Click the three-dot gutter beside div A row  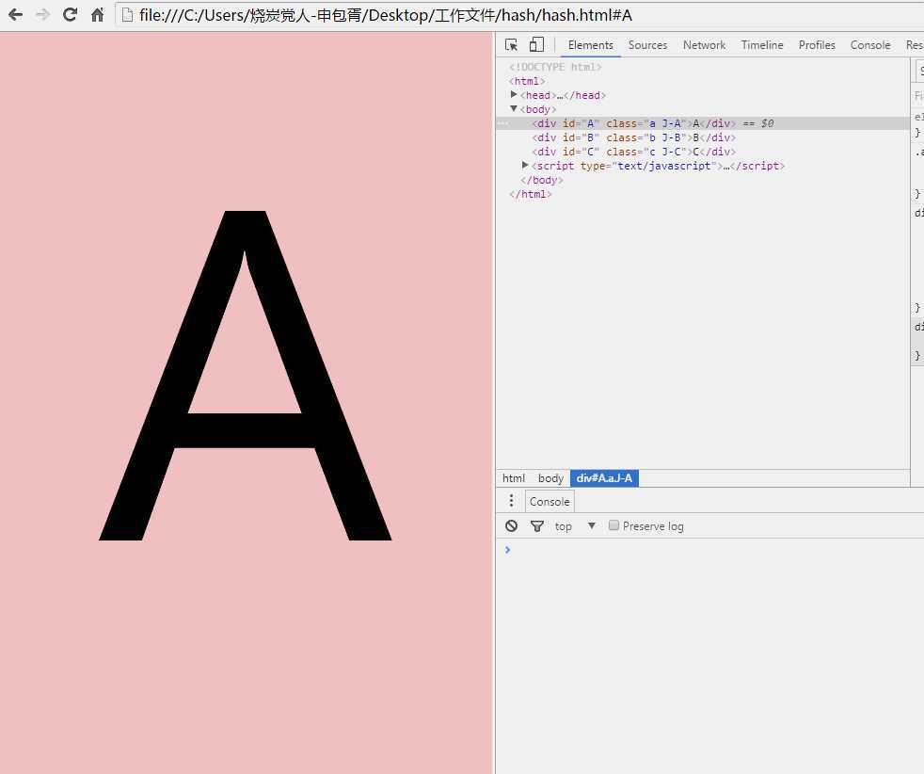(x=502, y=123)
